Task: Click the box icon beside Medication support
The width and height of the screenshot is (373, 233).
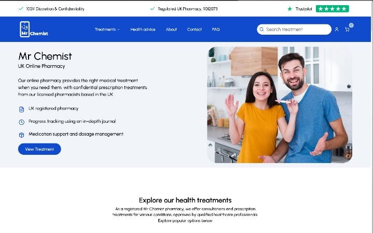Action: [21, 135]
